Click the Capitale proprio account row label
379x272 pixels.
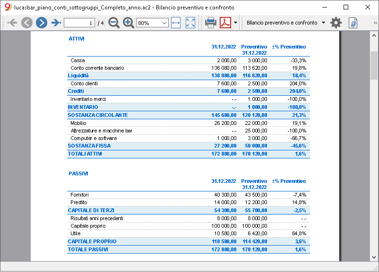click(88, 226)
